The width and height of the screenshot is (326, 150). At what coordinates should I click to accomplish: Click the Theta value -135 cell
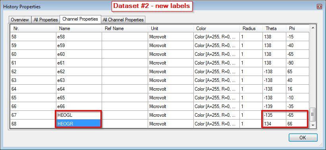click(274, 115)
